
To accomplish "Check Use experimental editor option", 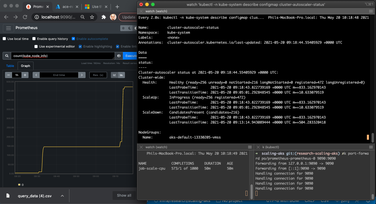I will click(x=36, y=46).
